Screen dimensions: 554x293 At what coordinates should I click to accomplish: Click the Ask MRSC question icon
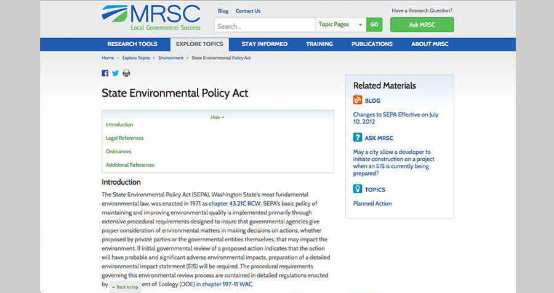[358, 137]
